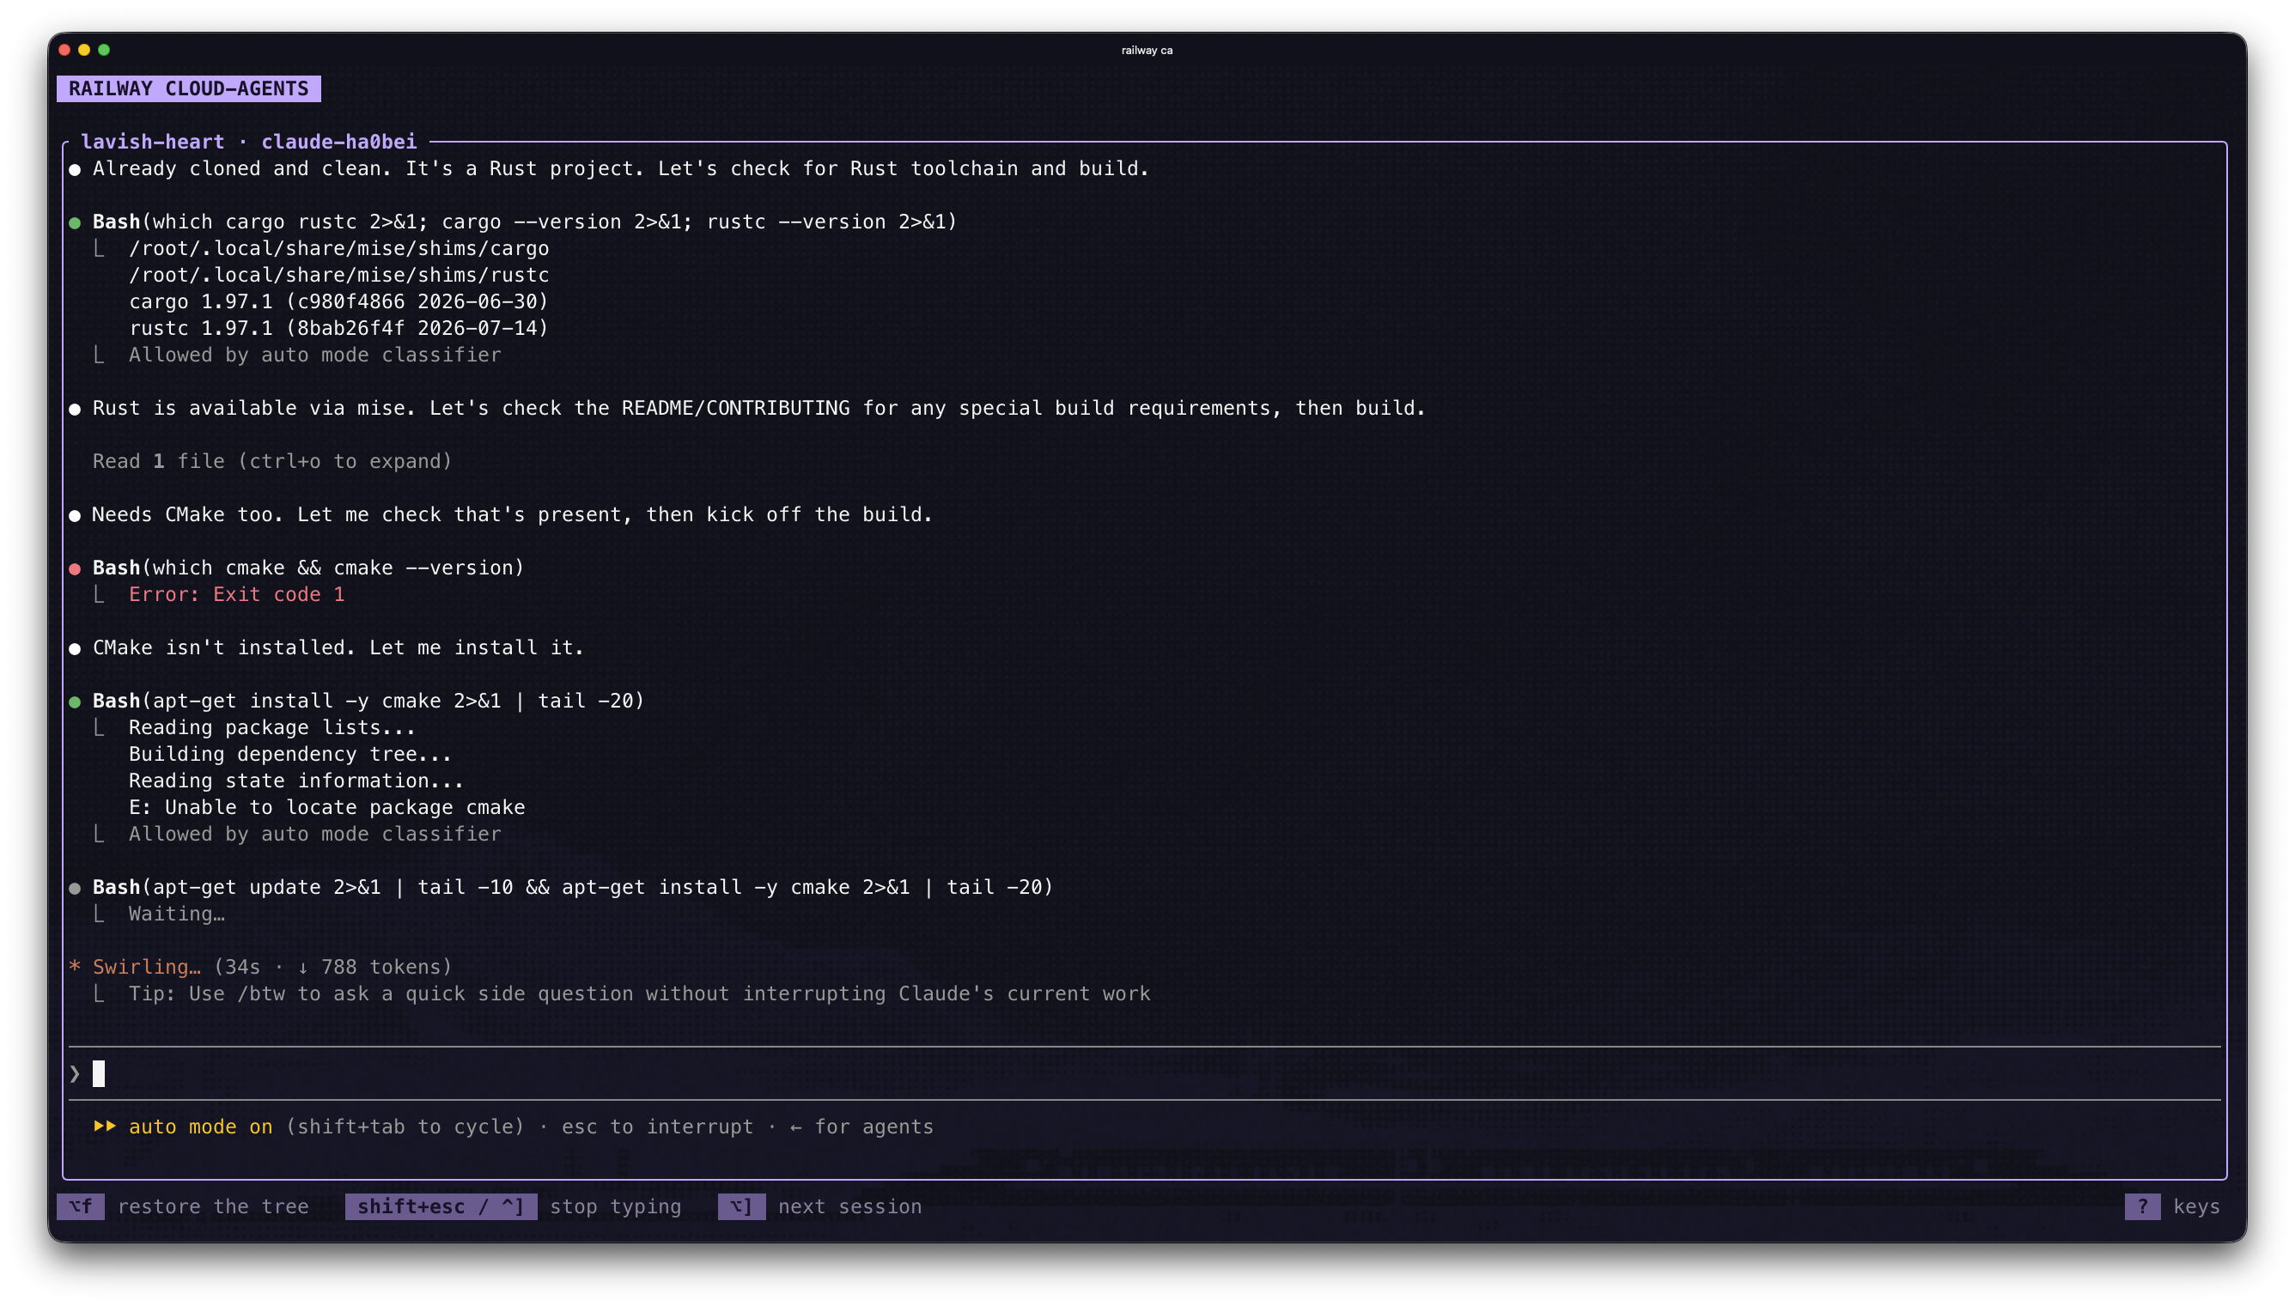The height and width of the screenshot is (1306, 2295).
Task: Click the 'keys' label at bottom right
Action: click(x=2196, y=1206)
